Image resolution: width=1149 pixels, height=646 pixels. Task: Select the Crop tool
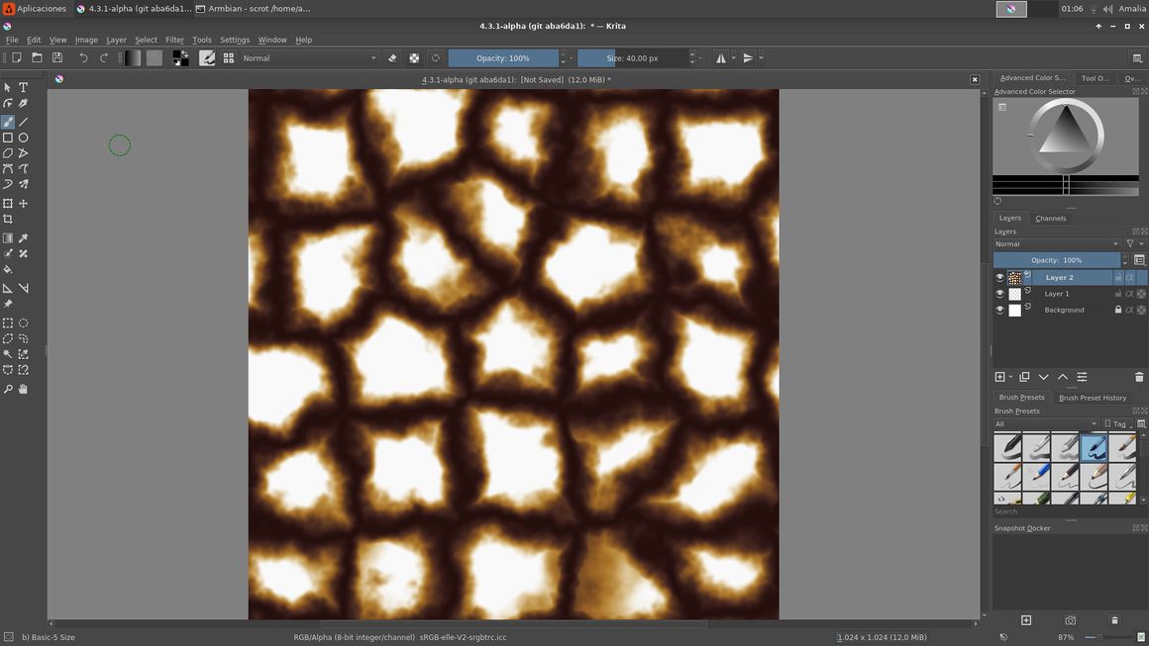(8, 219)
